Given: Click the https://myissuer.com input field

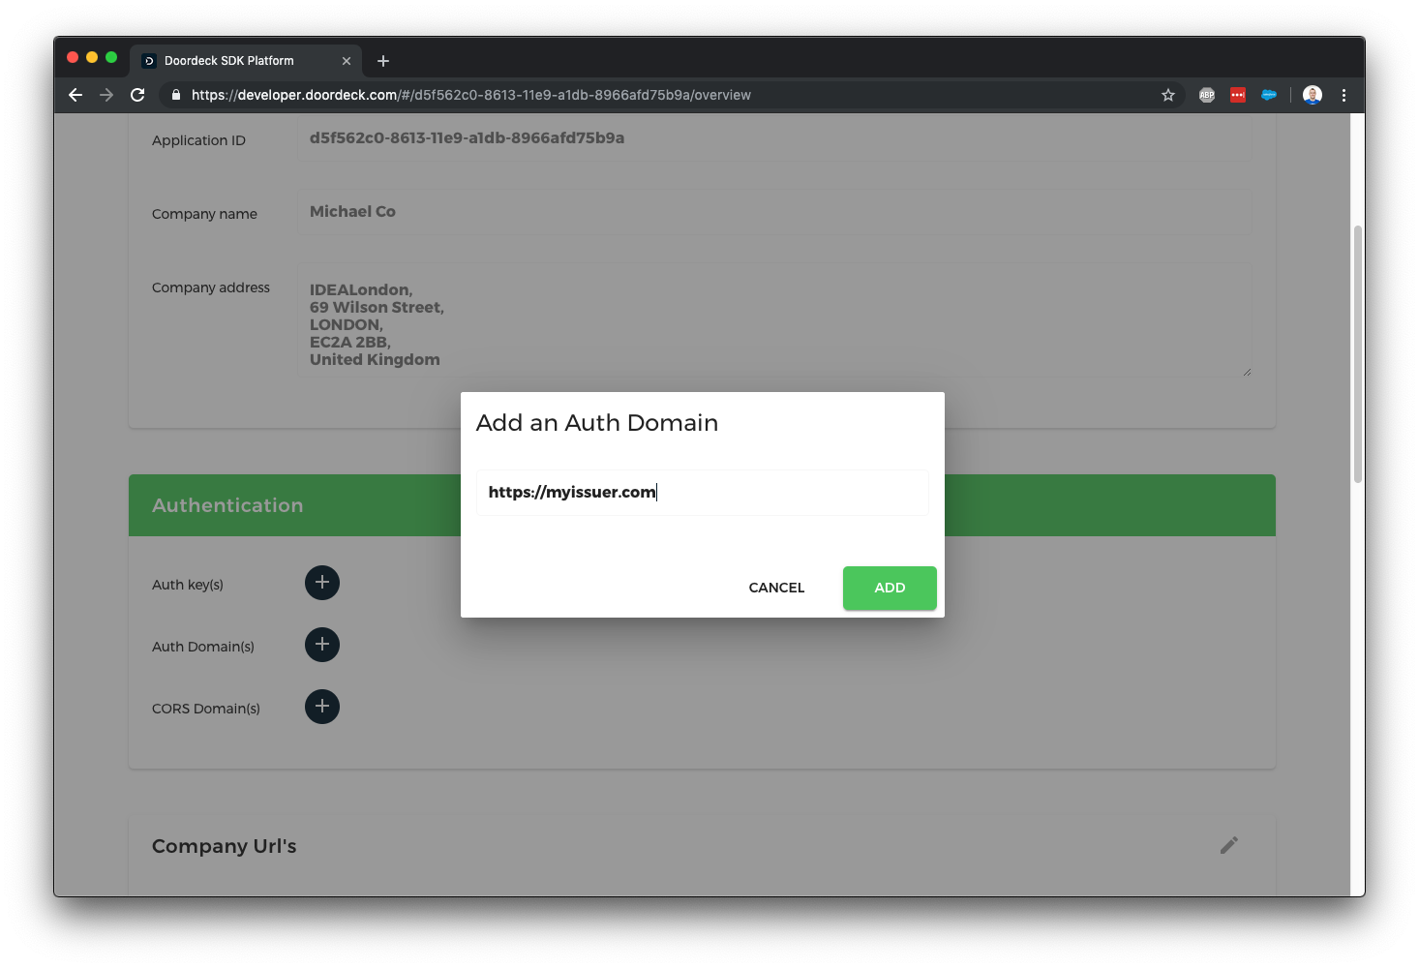Looking at the screenshot, I should click(702, 492).
